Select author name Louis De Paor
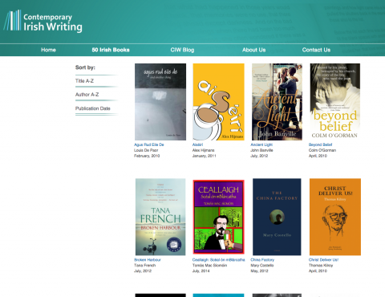This screenshot has width=385, height=297. tap(146, 150)
